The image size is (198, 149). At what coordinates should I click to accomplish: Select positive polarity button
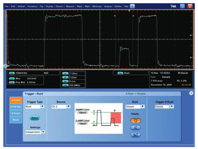coord(135,120)
